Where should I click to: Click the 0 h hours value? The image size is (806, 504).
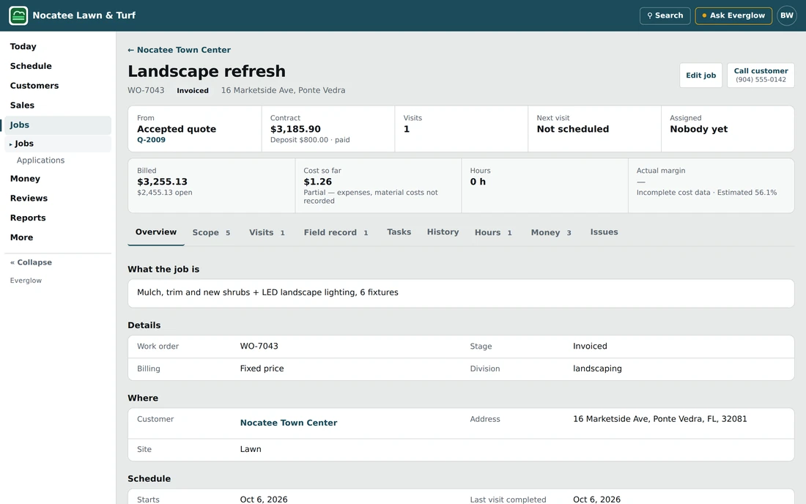(478, 182)
